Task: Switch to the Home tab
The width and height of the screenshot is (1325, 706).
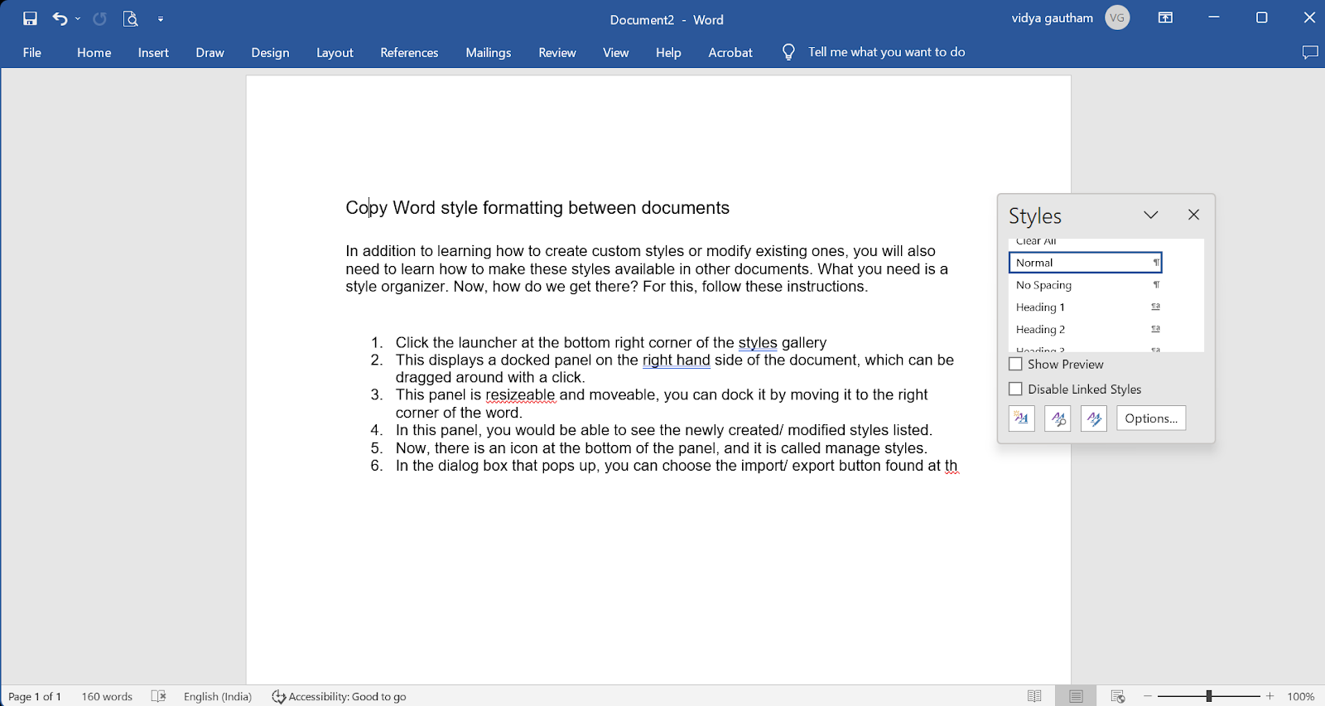Action: click(x=94, y=52)
